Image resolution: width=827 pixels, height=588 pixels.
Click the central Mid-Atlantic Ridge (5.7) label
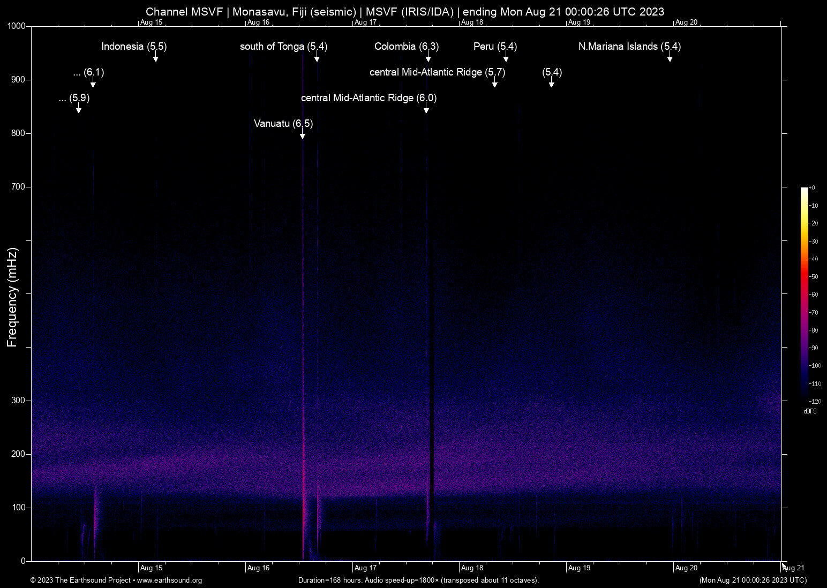pos(438,72)
